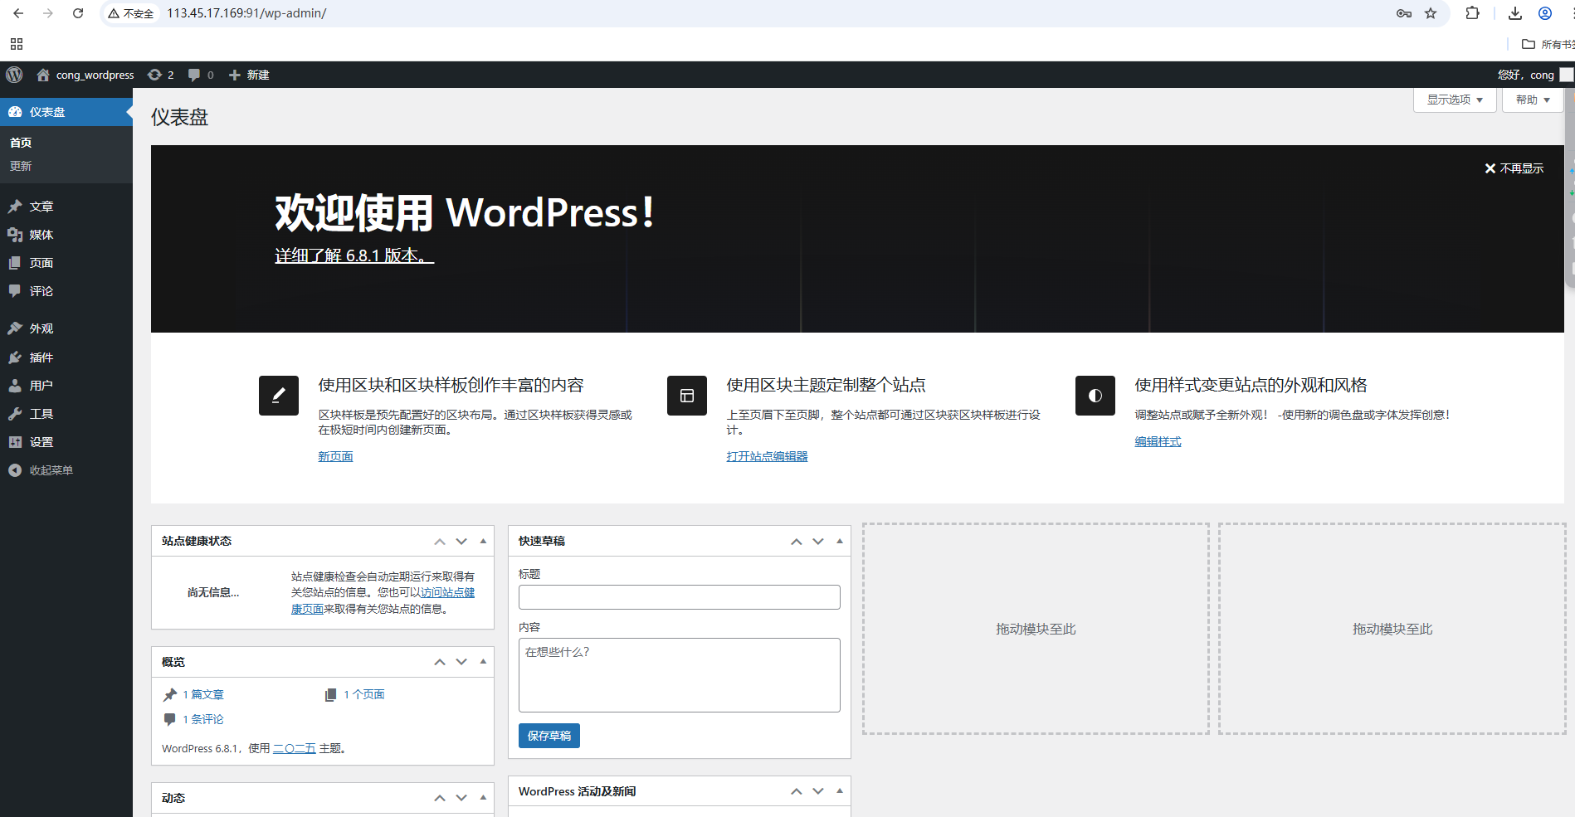This screenshot has height=817, width=1575.
Task: Click the browser forward arrow
Action: [48, 13]
